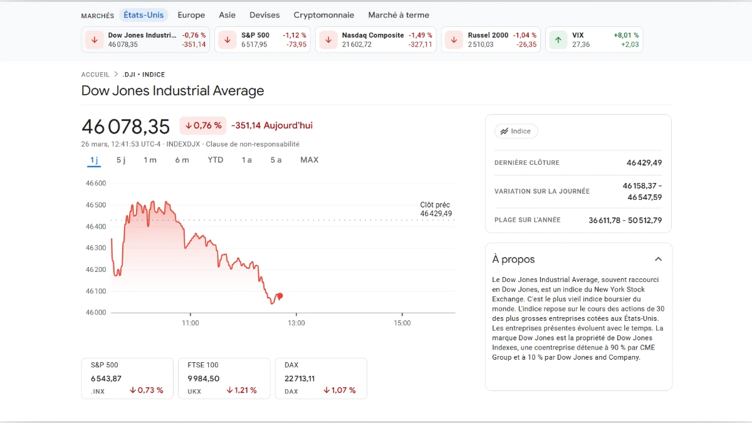Open the Marché à terme tab
752x423 pixels.
coord(399,14)
